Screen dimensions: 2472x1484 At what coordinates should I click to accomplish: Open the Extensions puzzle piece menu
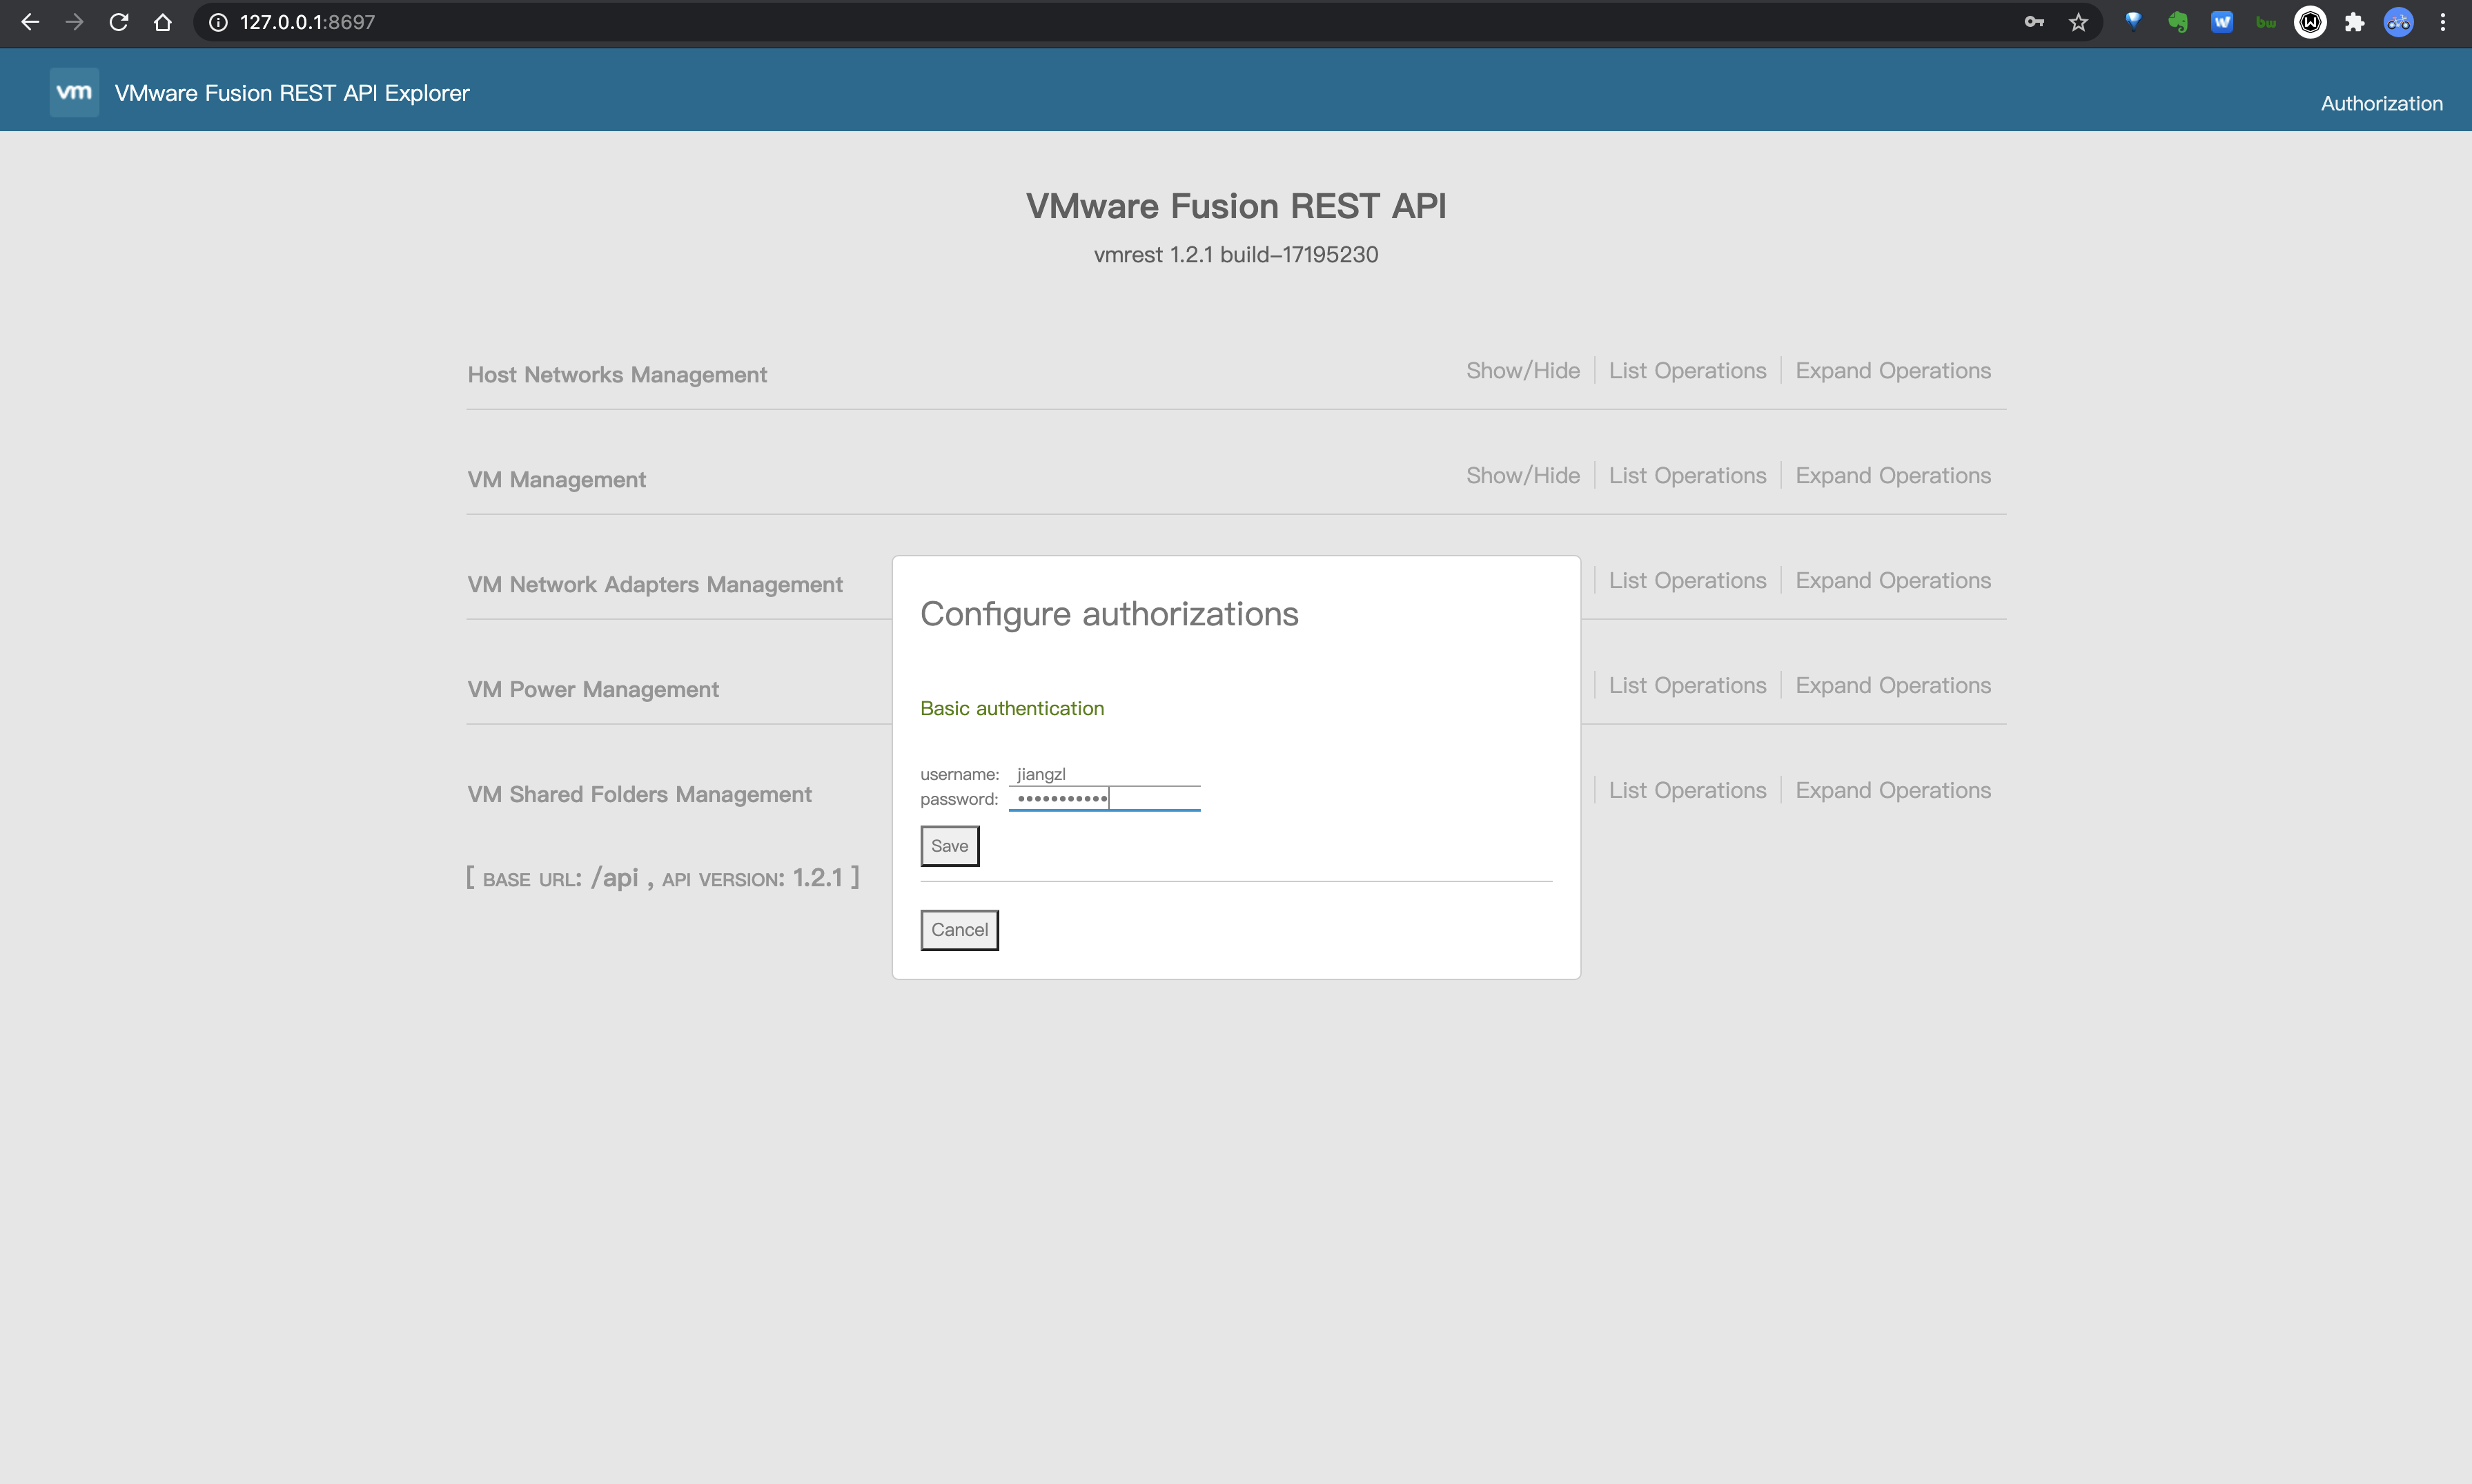pos(2355,22)
